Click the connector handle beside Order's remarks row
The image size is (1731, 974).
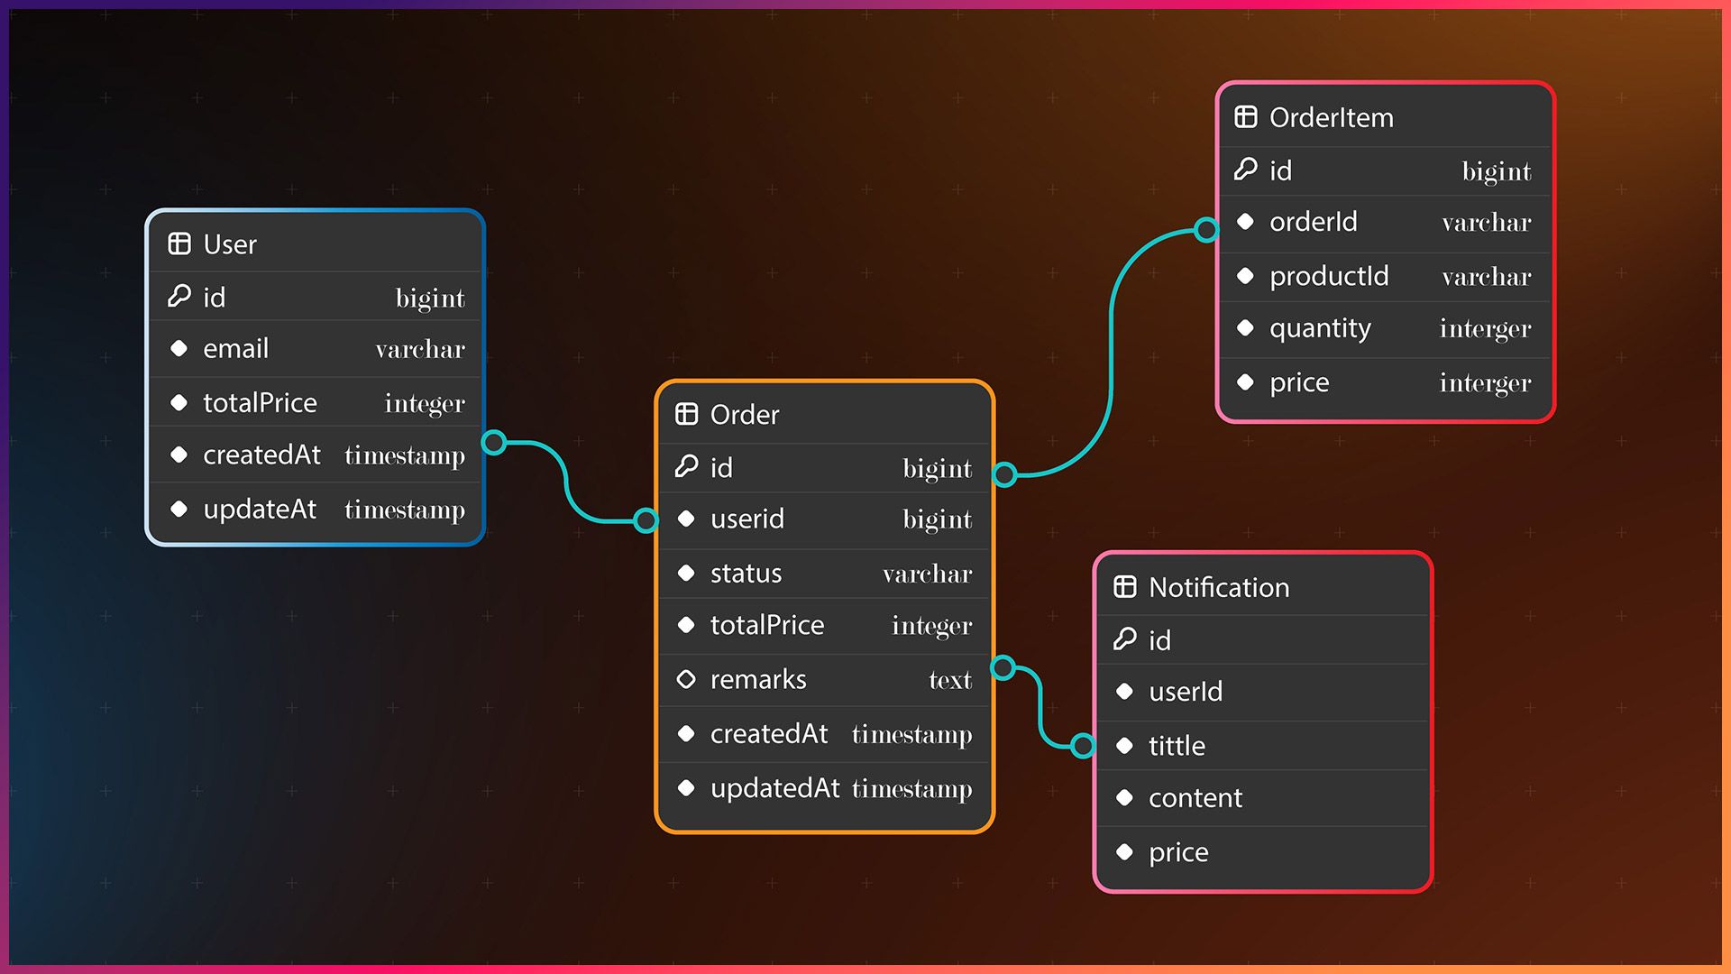(x=1003, y=668)
